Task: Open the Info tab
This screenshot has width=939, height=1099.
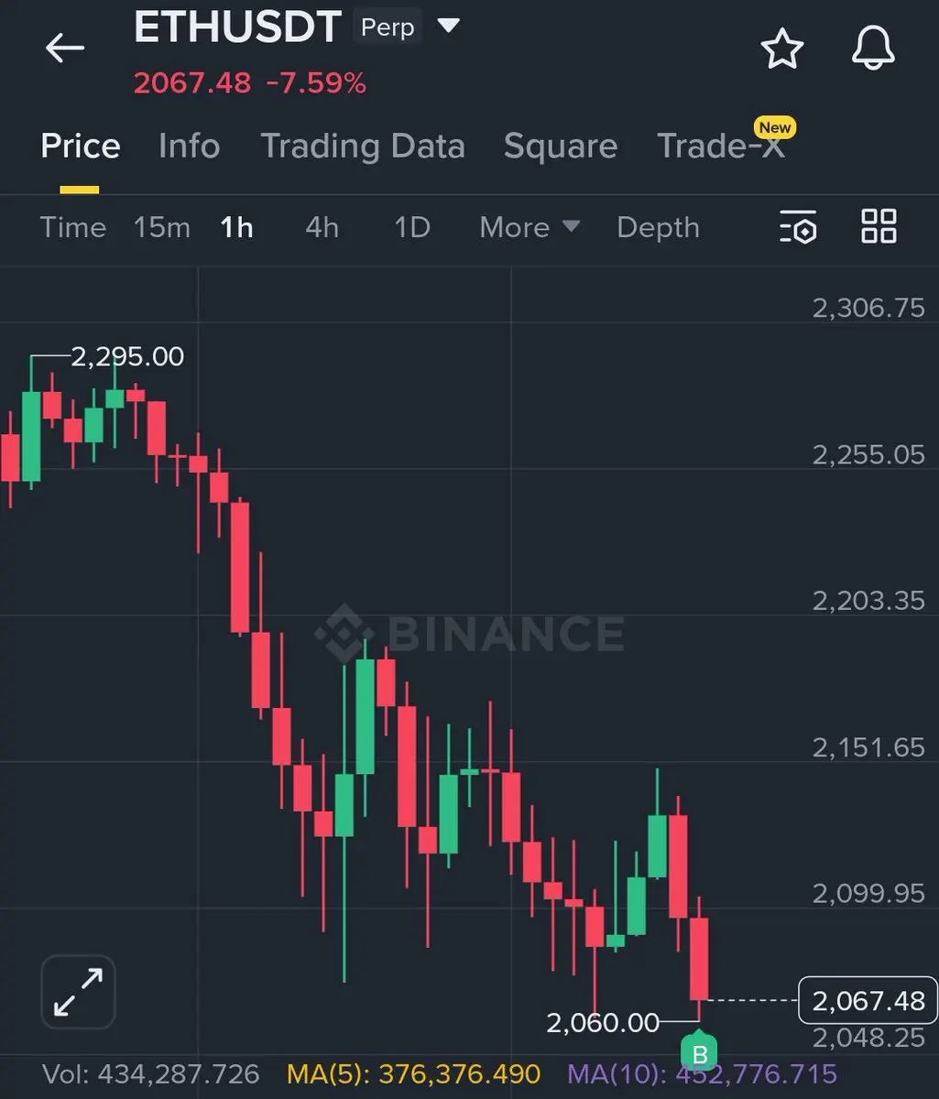Action: (189, 147)
